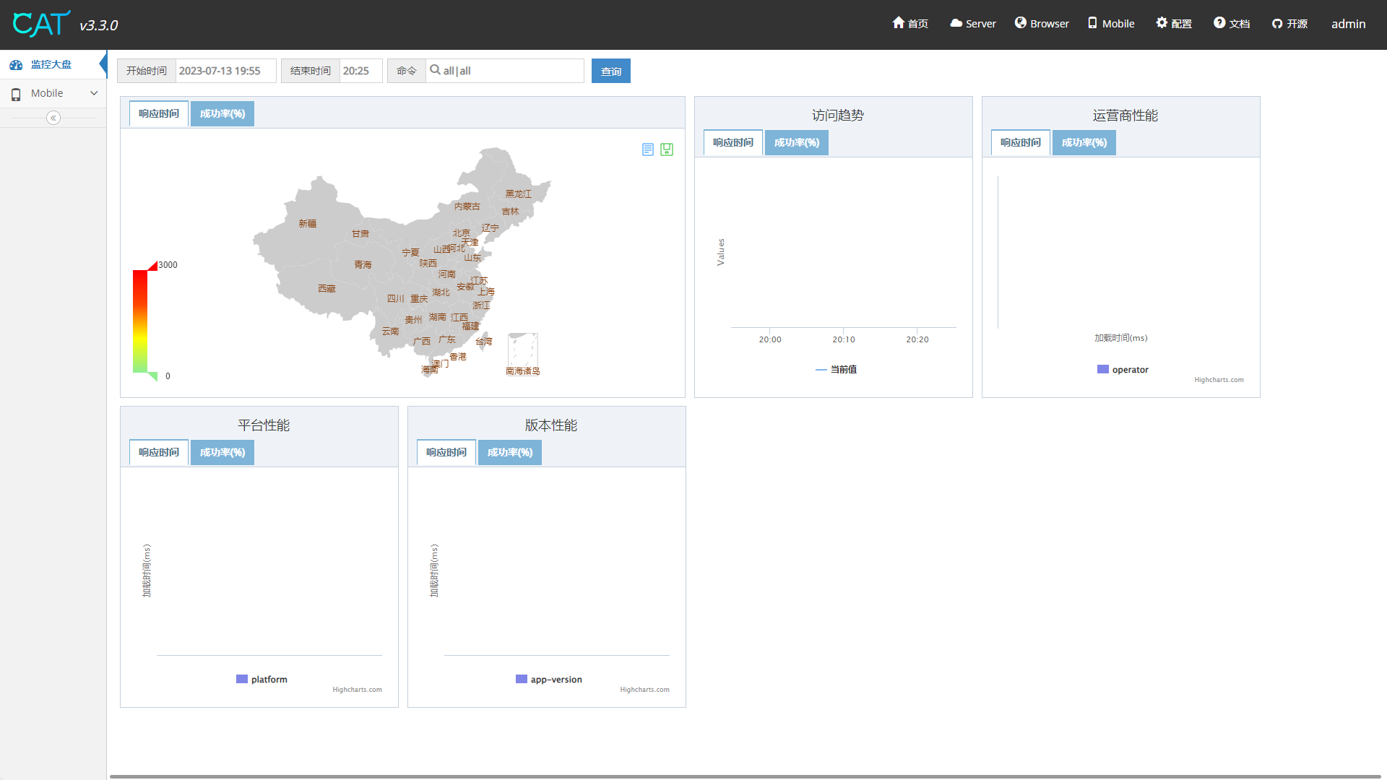Click the sidebar collapse arrow icon
The width and height of the screenshot is (1387, 780).
[53, 118]
